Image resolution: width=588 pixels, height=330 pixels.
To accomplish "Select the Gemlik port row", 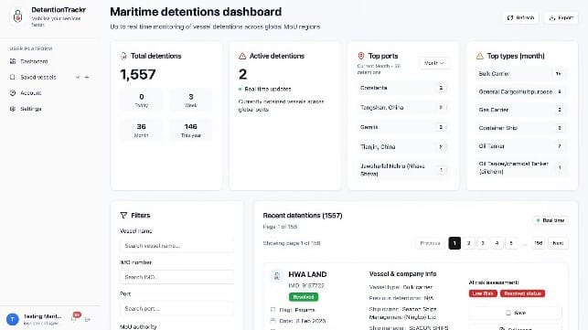I will point(403,127).
